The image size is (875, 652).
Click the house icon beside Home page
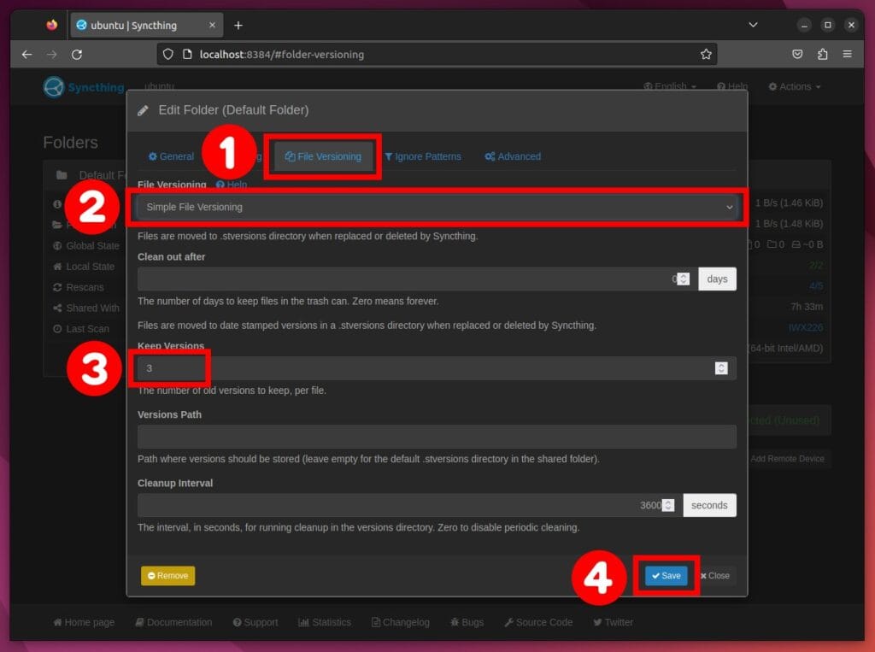[57, 622]
